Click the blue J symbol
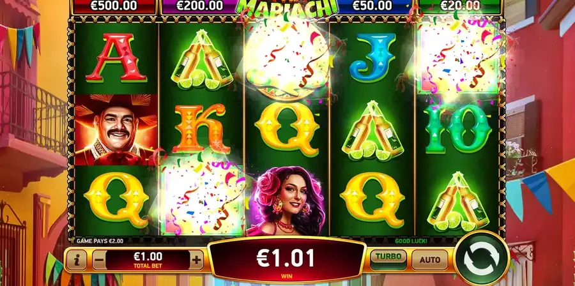The height and width of the screenshot is (286, 575). (372, 57)
